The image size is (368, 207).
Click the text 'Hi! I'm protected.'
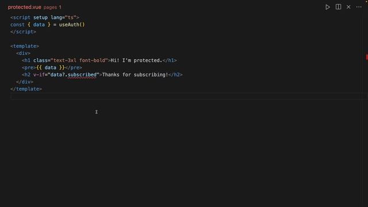click(136, 60)
